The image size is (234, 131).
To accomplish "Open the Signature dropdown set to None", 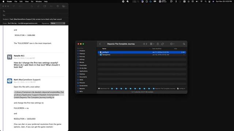I will click(58, 23).
